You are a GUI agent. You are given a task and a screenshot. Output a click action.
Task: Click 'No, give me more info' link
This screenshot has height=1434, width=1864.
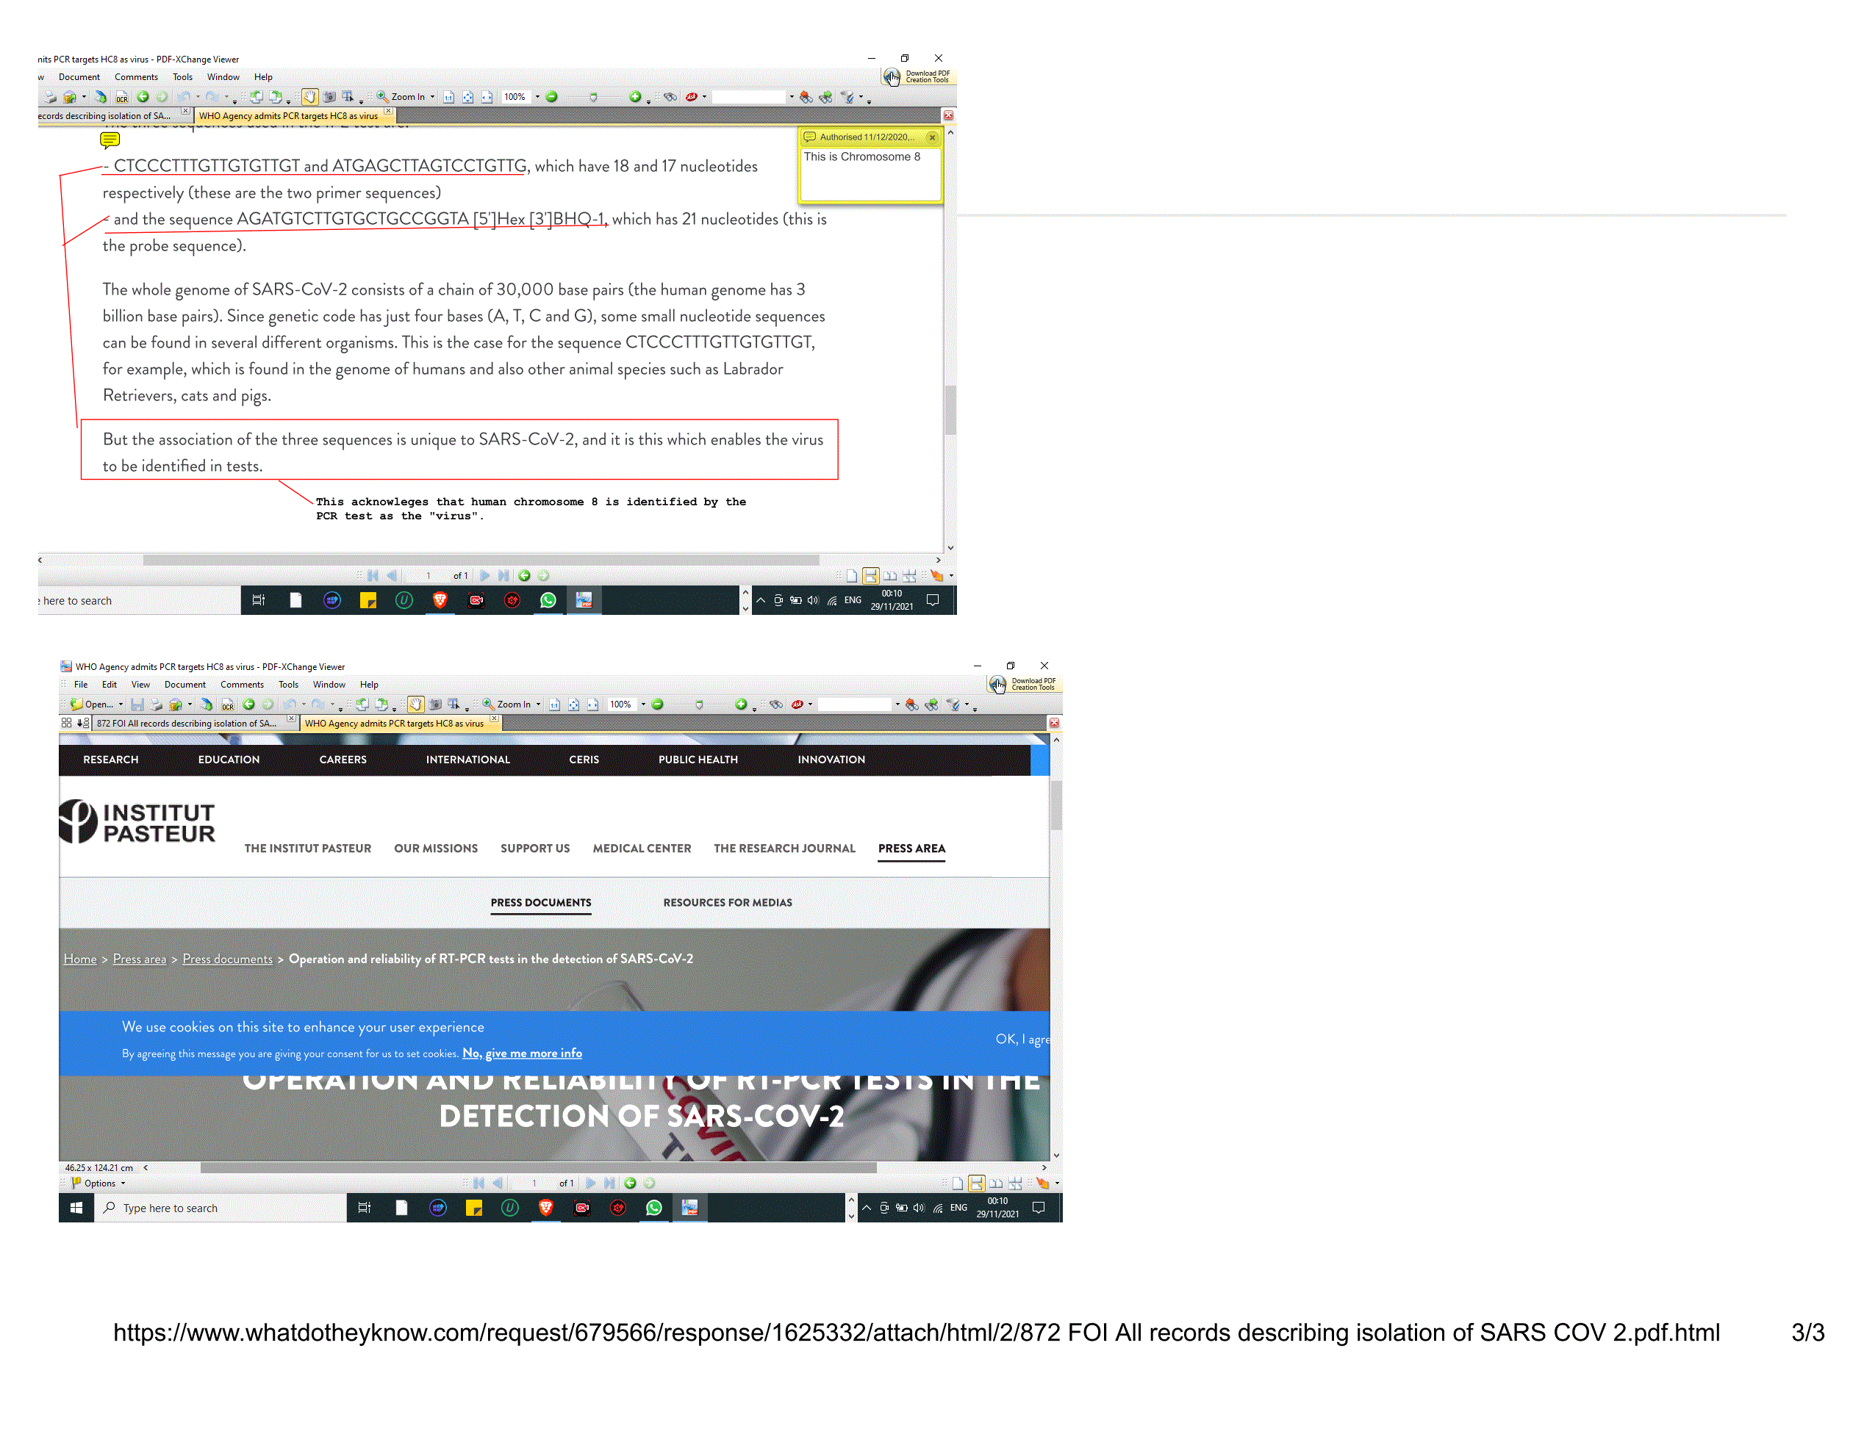pos(523,1053)
